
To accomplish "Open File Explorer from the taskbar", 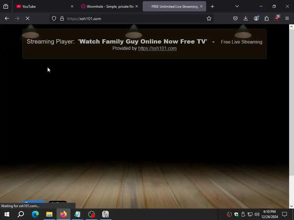I will coord(49,214).
